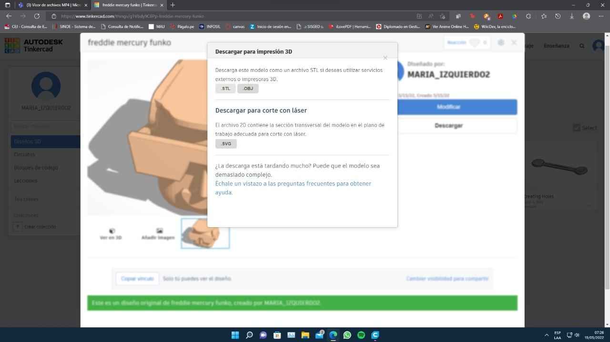The width and height of the screenshot is (610, 342).
Task: Open the Diseños 3D section
Action: pos(46,141)
